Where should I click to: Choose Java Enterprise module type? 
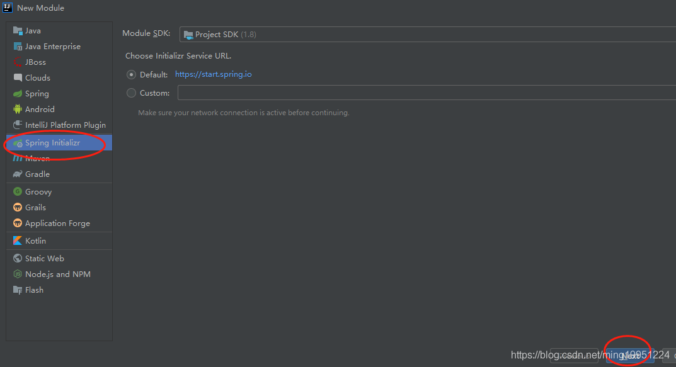(x=52, y=46)
